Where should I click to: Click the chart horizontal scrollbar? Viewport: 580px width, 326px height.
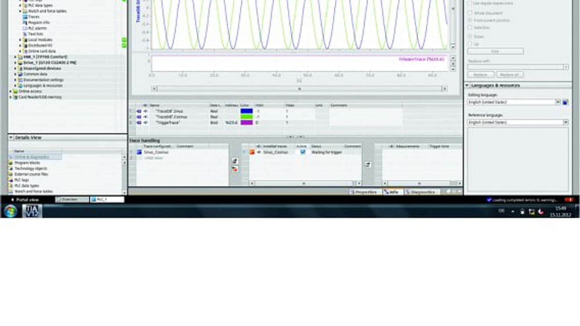point(300,89)
